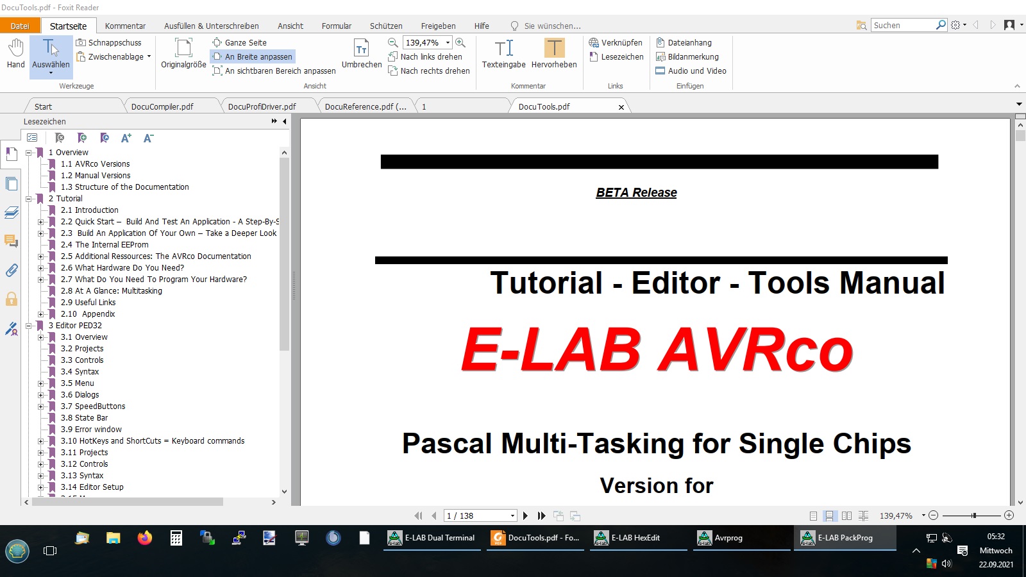Zoom out with minus magnifier icon
Screen dimensions: 1026x577
(x=392, y=42)
